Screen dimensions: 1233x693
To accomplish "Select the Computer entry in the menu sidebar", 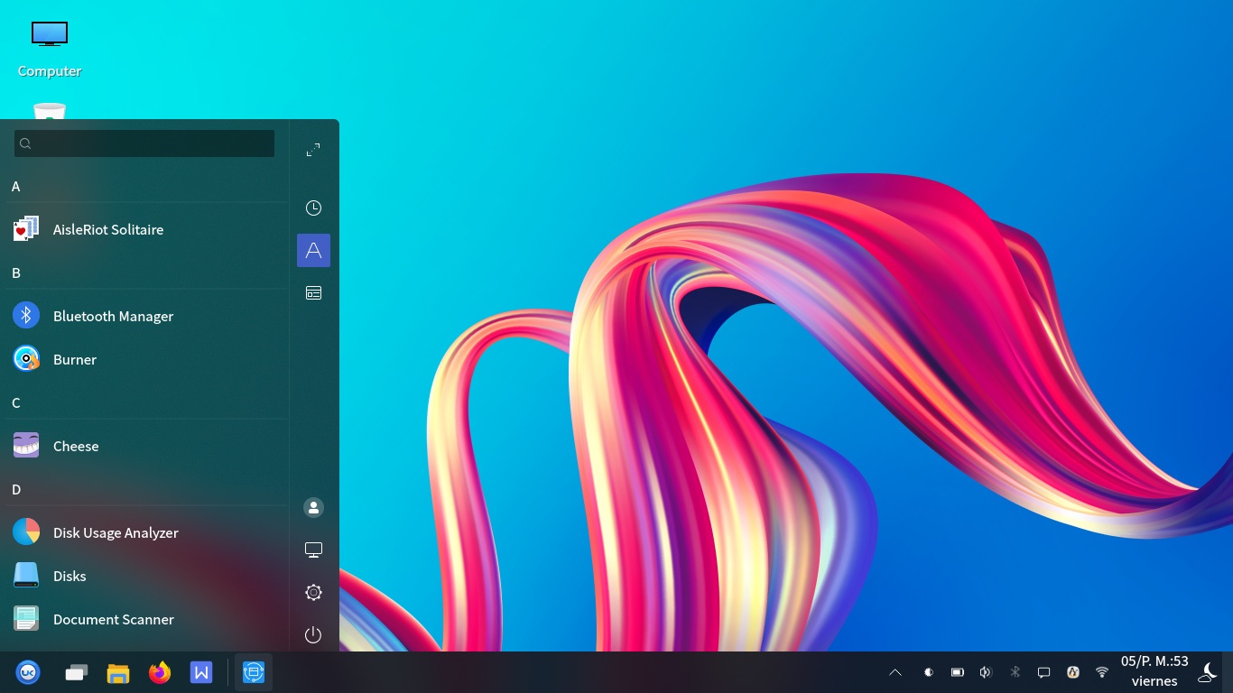I will pyautogui.click(x=313, y=550).
